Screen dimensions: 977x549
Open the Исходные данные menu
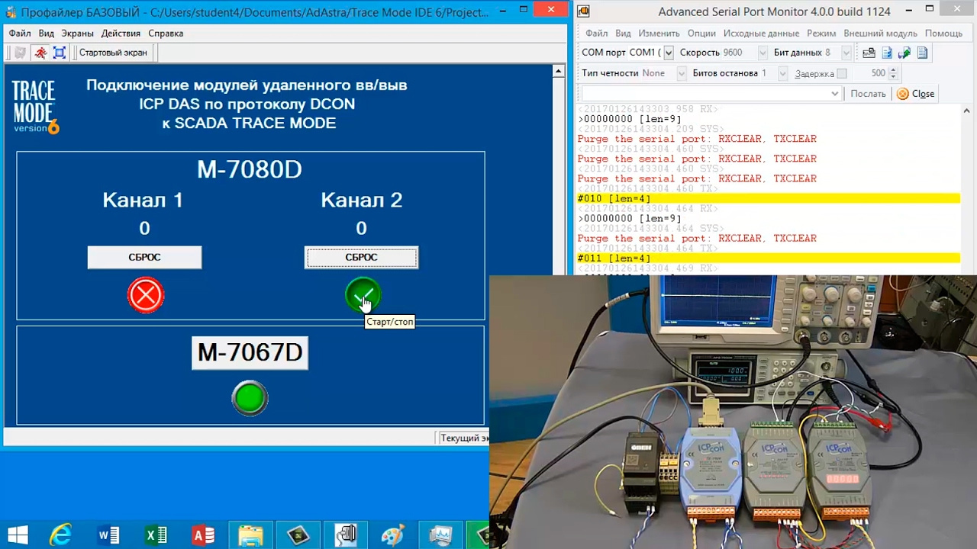[761, 34]
